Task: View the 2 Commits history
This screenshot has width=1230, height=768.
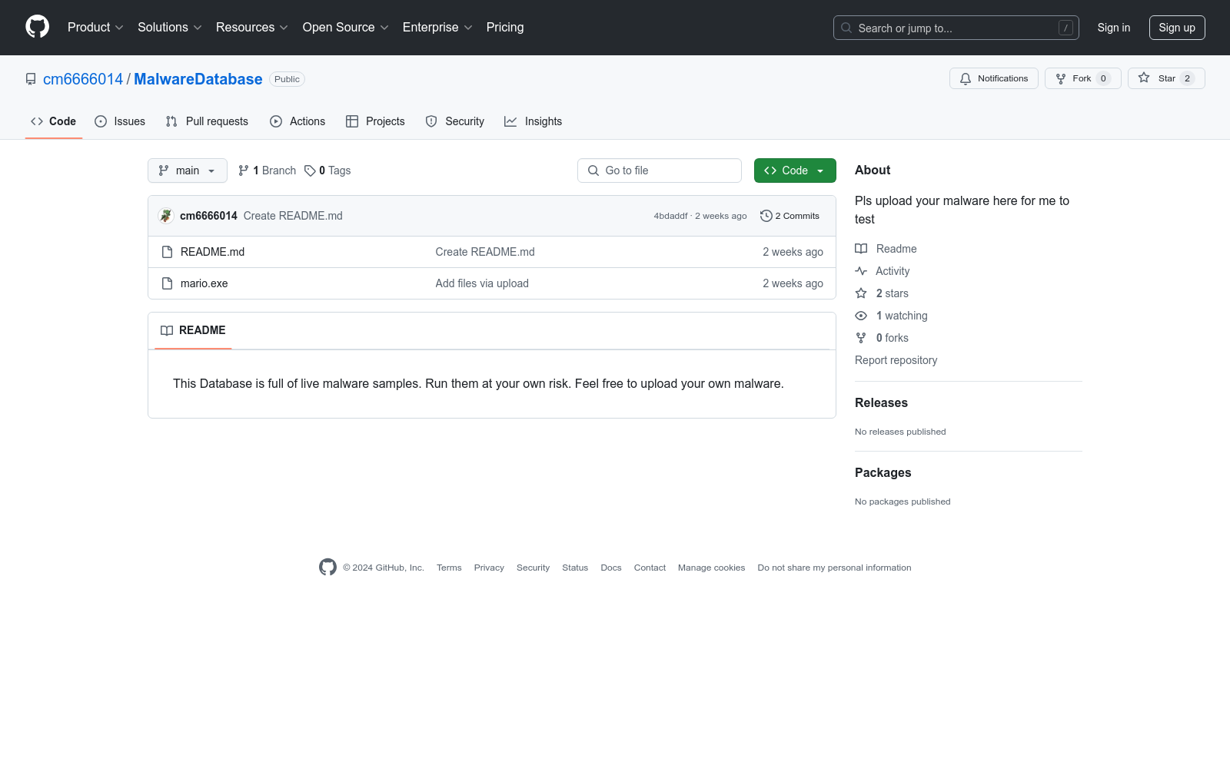Action: (x=790, y=216)
